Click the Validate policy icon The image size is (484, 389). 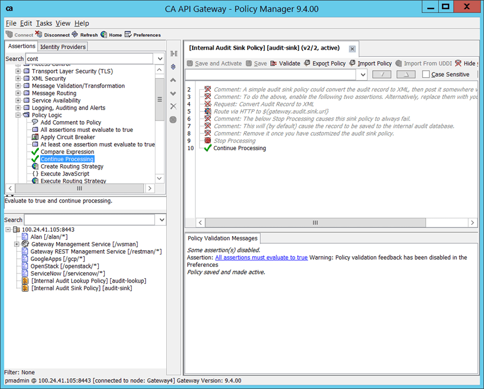point(274,63)
